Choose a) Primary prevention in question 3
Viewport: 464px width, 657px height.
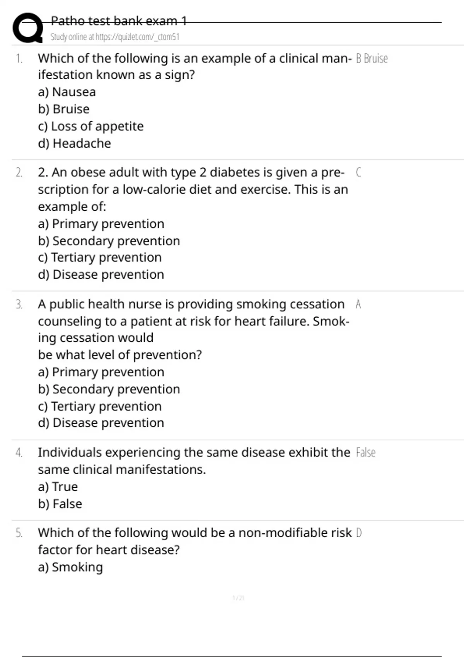click(x=101, y=372)
